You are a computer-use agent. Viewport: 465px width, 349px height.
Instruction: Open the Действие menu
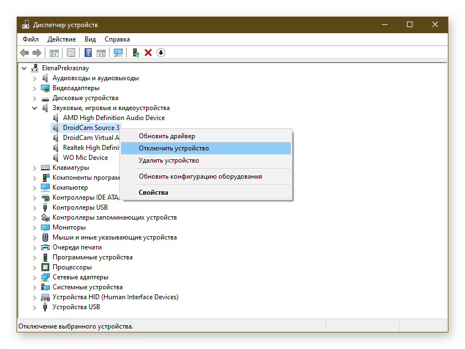point(61,39)
